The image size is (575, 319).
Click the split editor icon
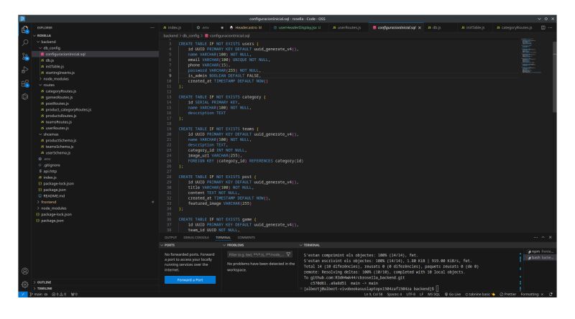click(543, 27)
